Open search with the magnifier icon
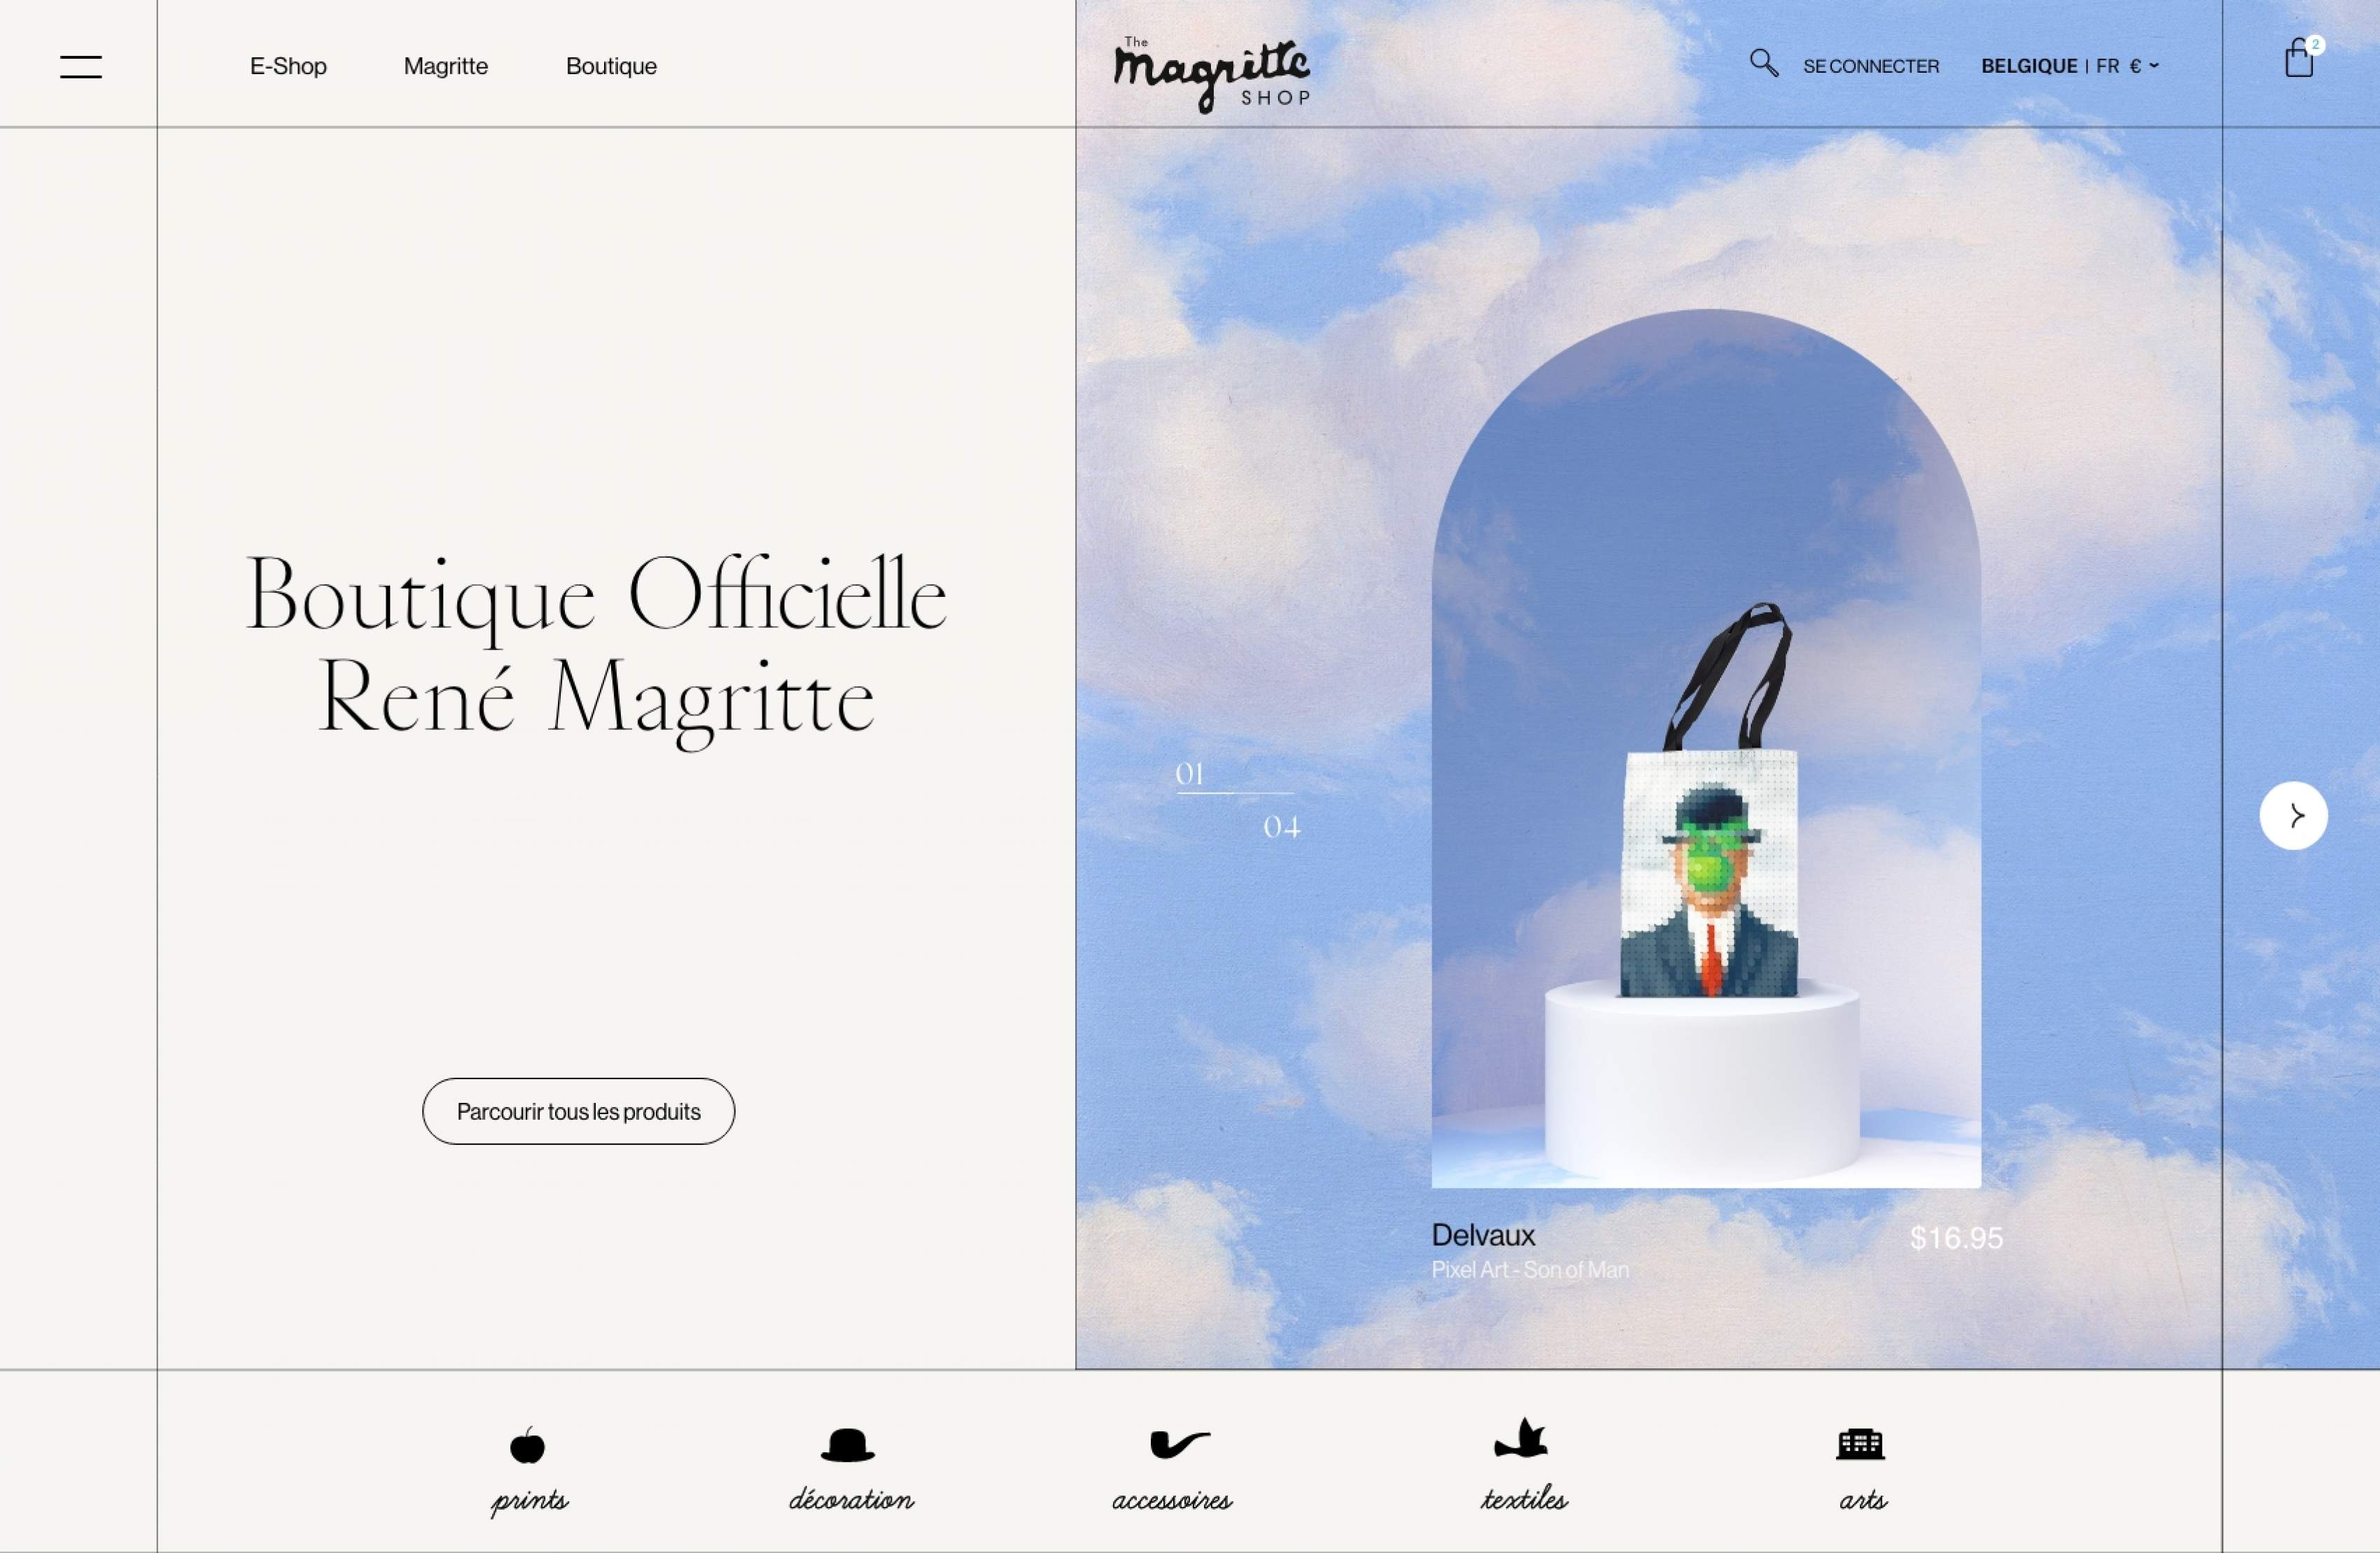Image resolution: width=2380 pixels, height=1553 pixels. (x=1763, y=63)
